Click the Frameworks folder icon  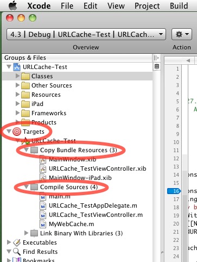point(26,113)
